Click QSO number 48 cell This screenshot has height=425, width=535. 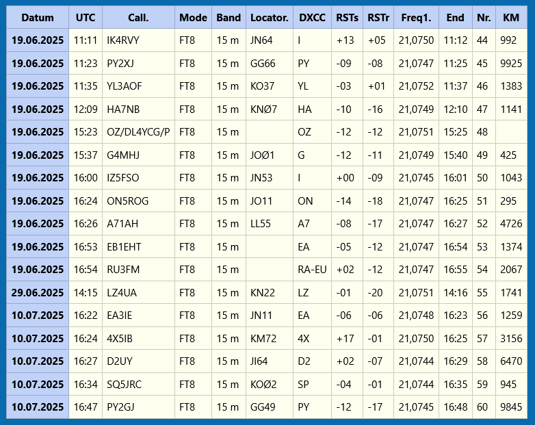[484, 132]
